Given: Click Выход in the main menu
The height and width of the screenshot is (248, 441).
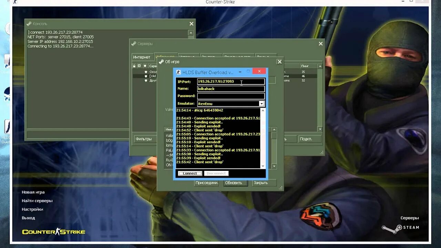Looking at the screenshot, I should [x=28, y=218].
